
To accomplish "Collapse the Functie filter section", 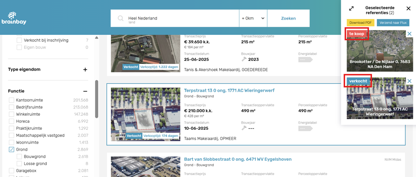I will tap(85, 91).
